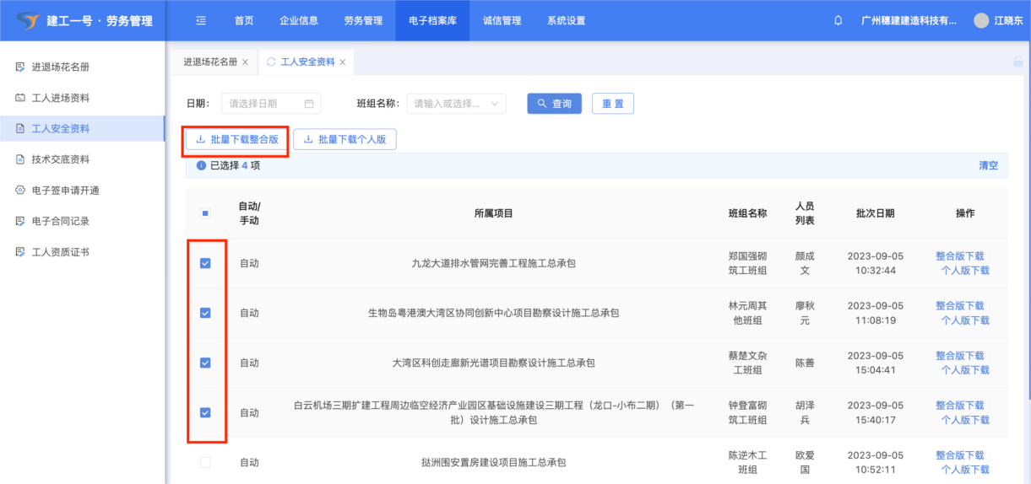This screenshot has width=1031, height=484.
Task: Uncheck the 大湾区科创走廊 row checkbox
Action: pyautogui.click(x=205, y=363)
